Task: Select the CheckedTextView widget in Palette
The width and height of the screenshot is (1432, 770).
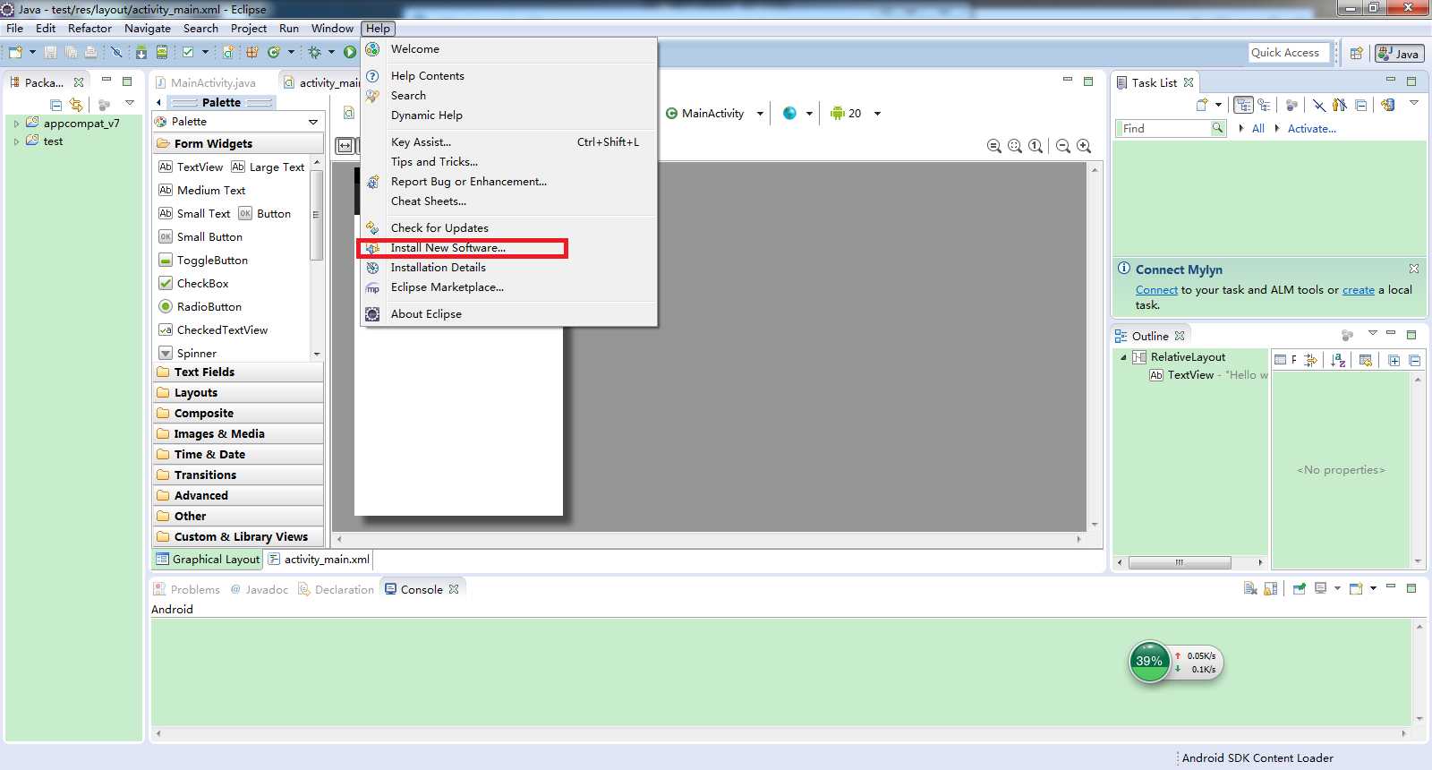Action: pos(213,329)
